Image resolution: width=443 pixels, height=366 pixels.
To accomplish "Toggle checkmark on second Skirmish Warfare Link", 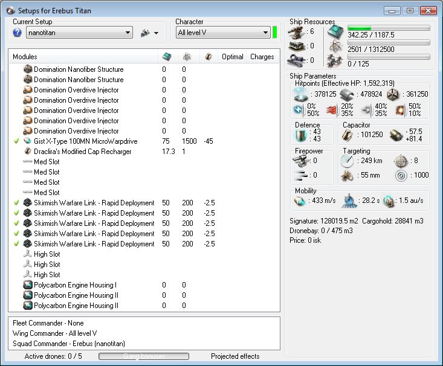I will pyautogui.click(x=16, y=213).
